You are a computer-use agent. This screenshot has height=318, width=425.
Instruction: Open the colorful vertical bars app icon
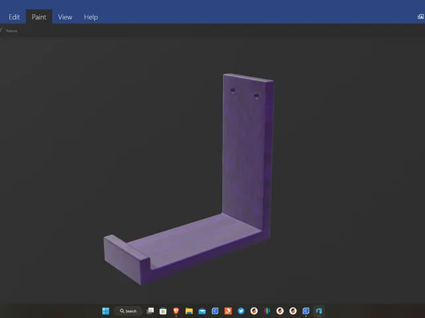(x=267, y=311)
